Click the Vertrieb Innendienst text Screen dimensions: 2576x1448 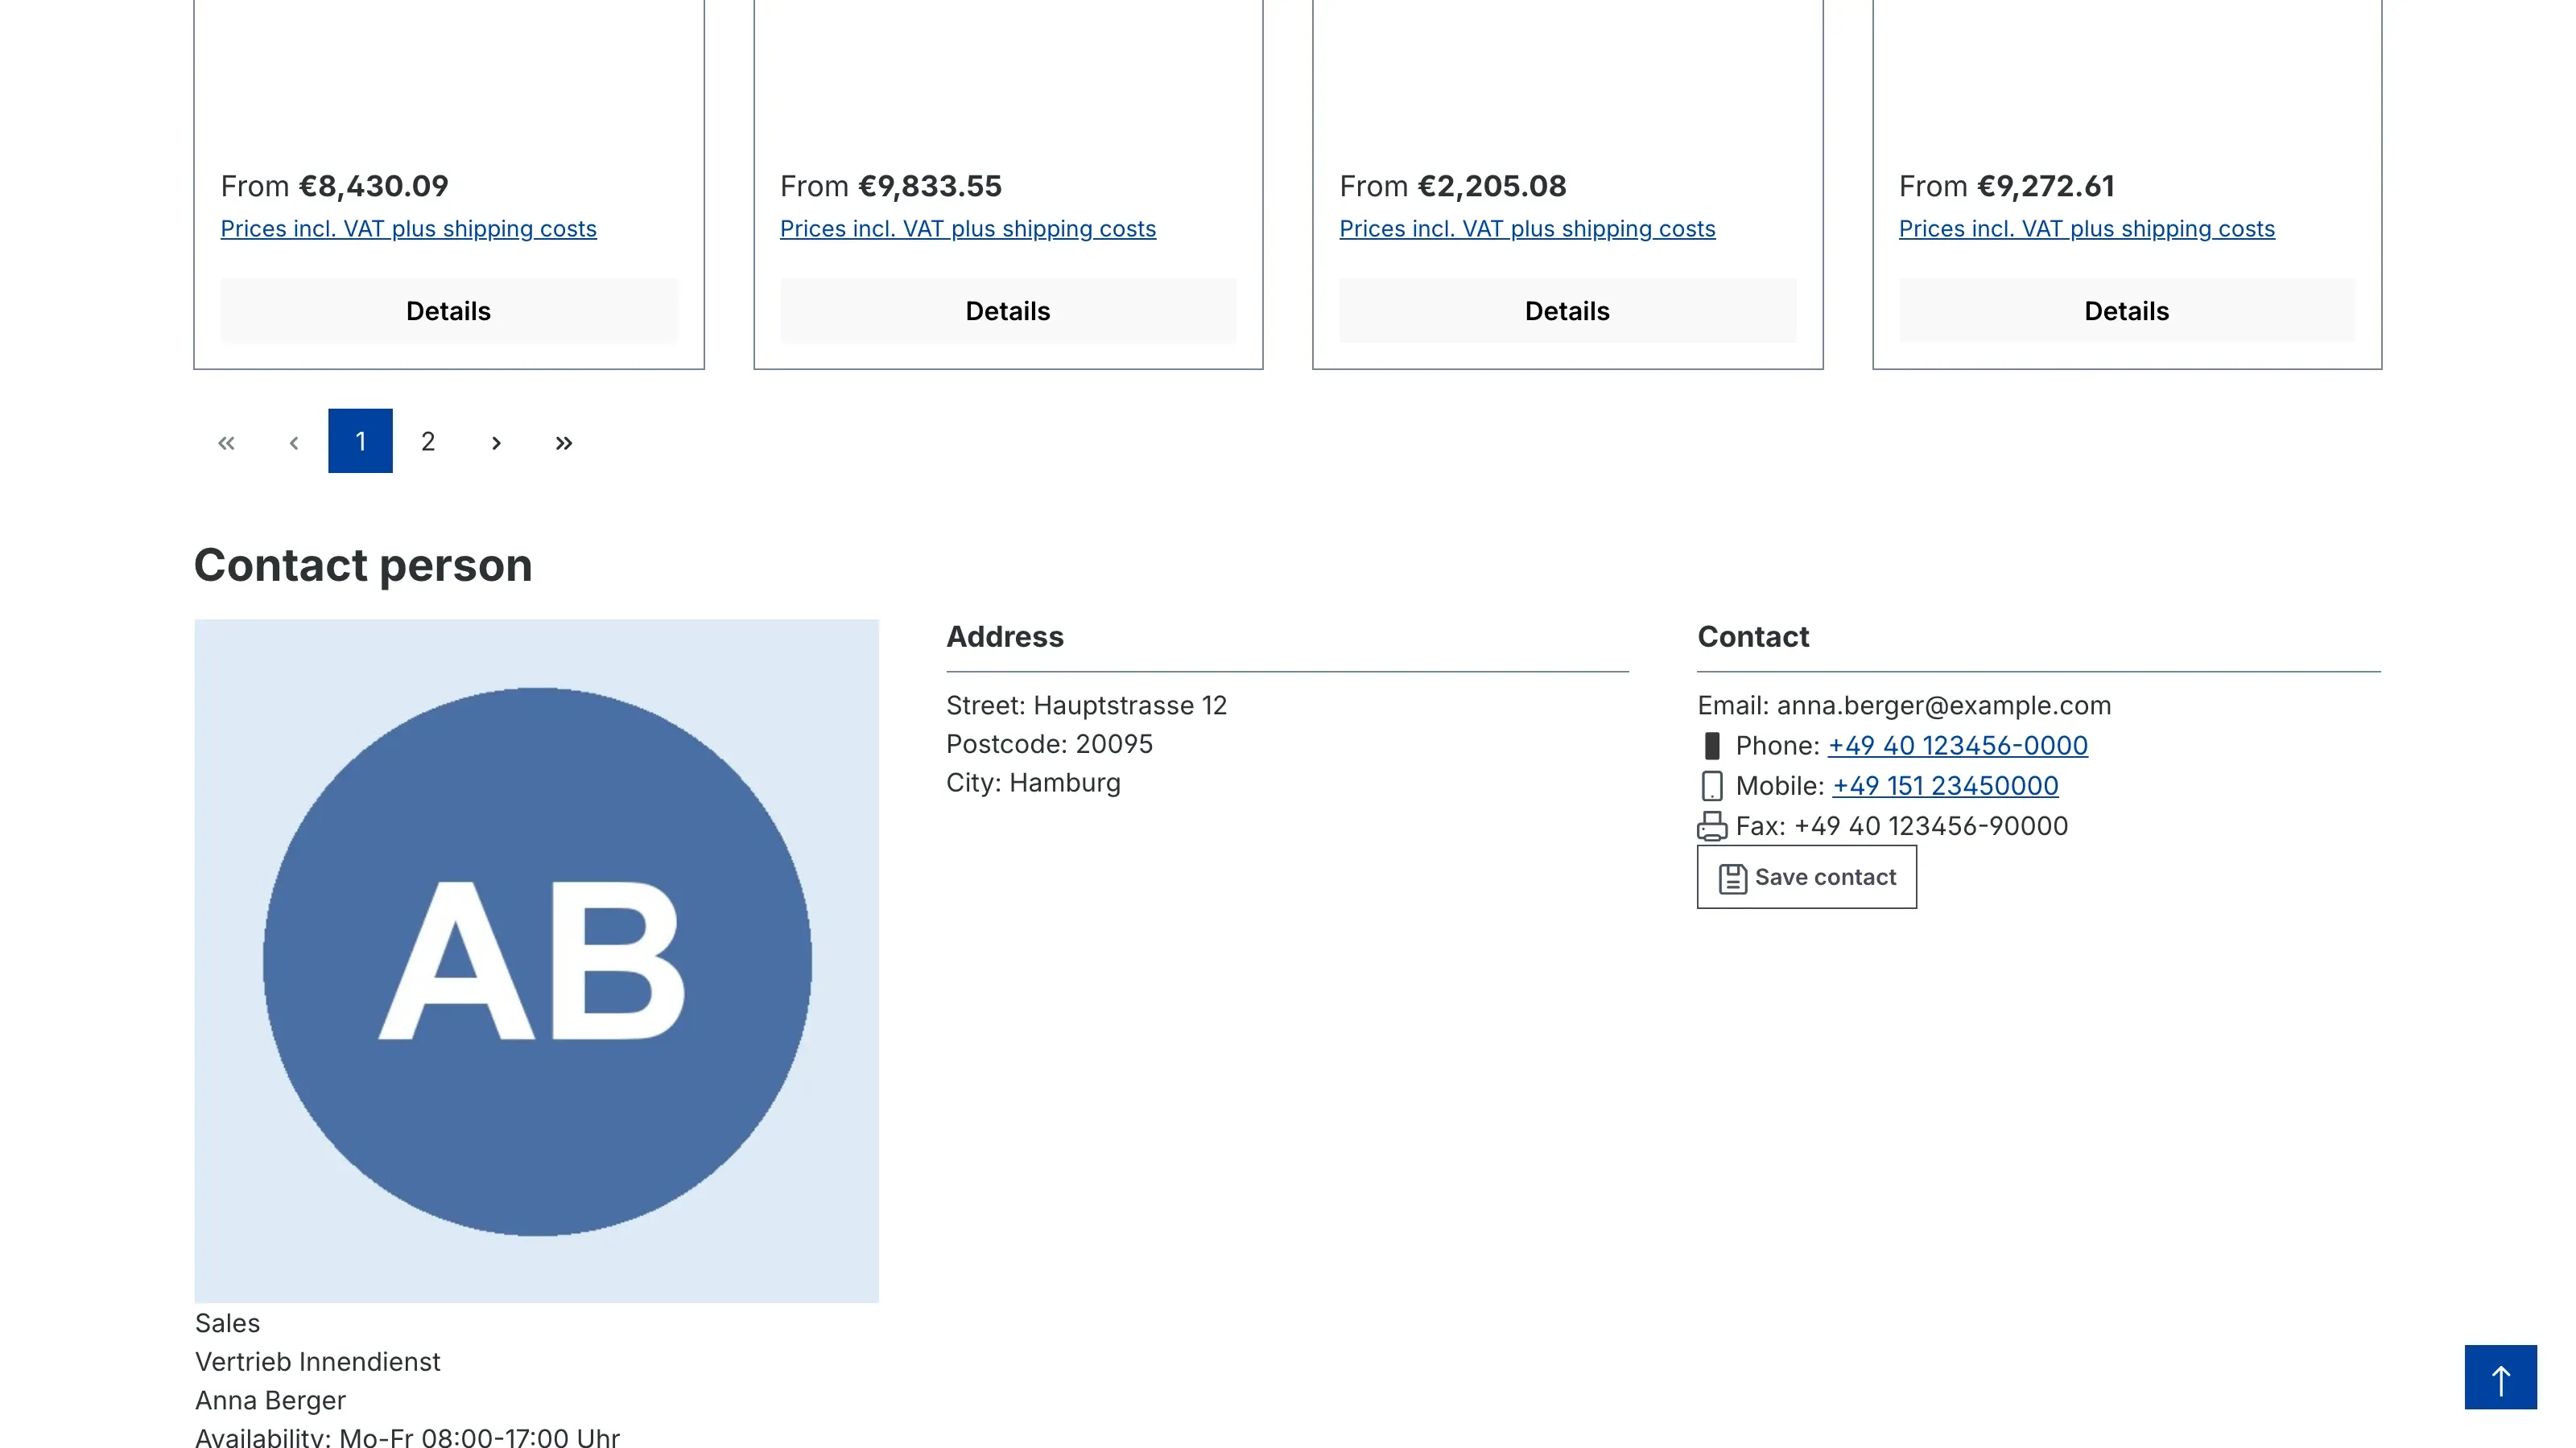(x=317, y=1362)
